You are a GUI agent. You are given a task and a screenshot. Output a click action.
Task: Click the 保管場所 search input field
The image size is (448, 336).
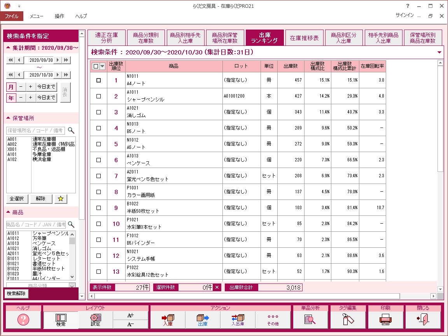pos(36,131)
